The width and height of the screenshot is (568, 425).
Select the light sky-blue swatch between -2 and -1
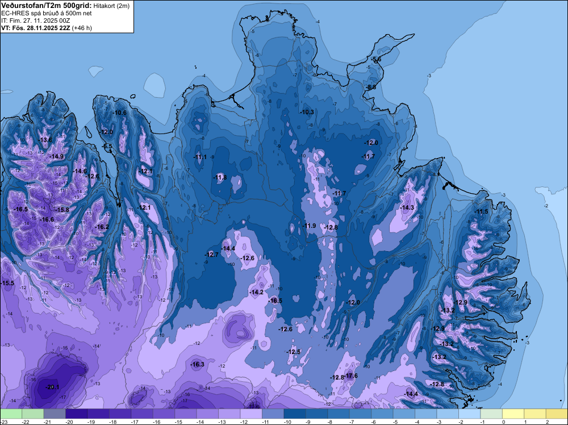[x=470, y=414]
